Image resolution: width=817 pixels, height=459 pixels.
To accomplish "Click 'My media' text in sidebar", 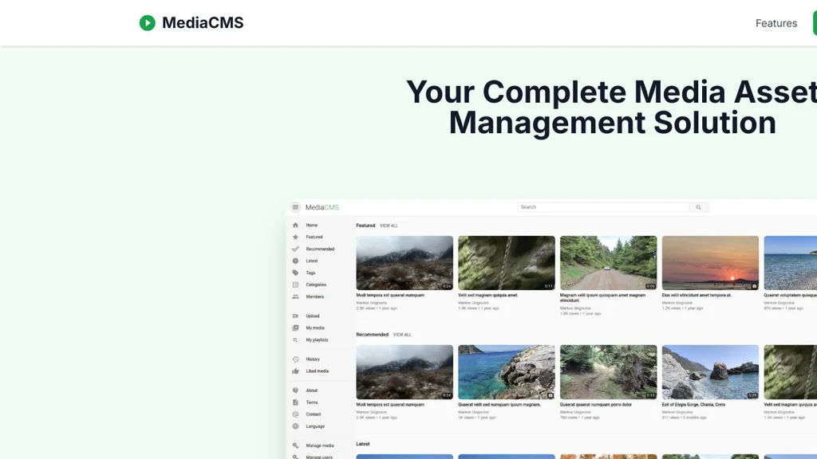I will pos(315,328).
